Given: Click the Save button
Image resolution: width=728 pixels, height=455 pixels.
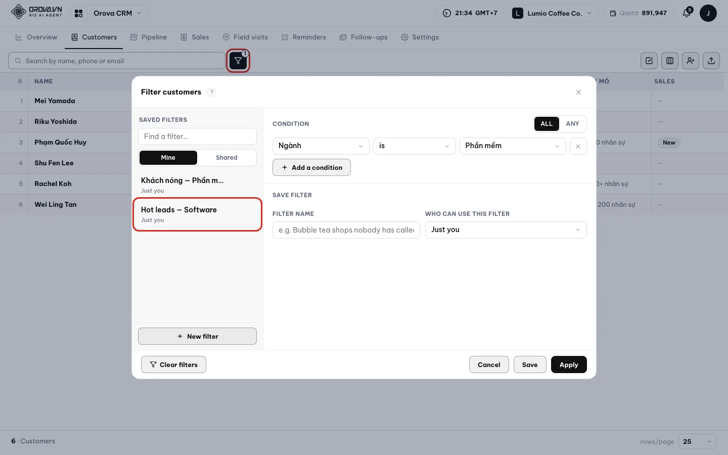Looking at the screenshot, I should pyautogui.click(x=530, y=365).
